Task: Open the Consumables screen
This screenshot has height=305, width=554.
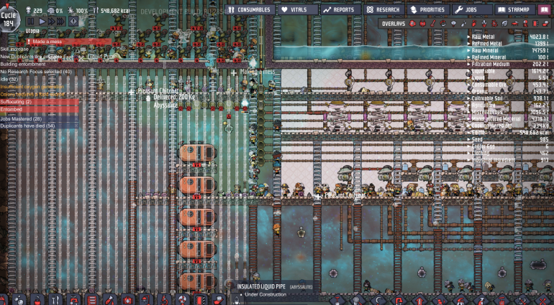Action: pyautogui.click(x=250, y=10)
